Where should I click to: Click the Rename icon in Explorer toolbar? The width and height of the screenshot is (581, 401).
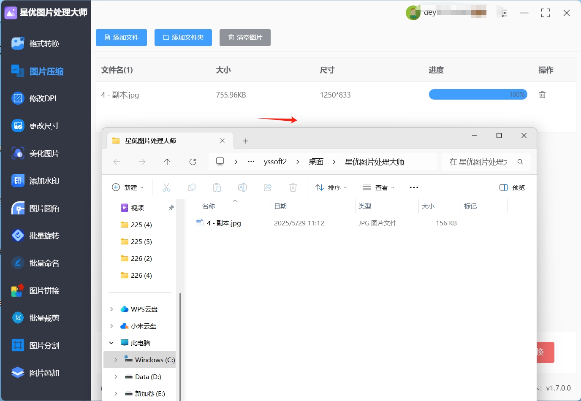coord(242,187)
